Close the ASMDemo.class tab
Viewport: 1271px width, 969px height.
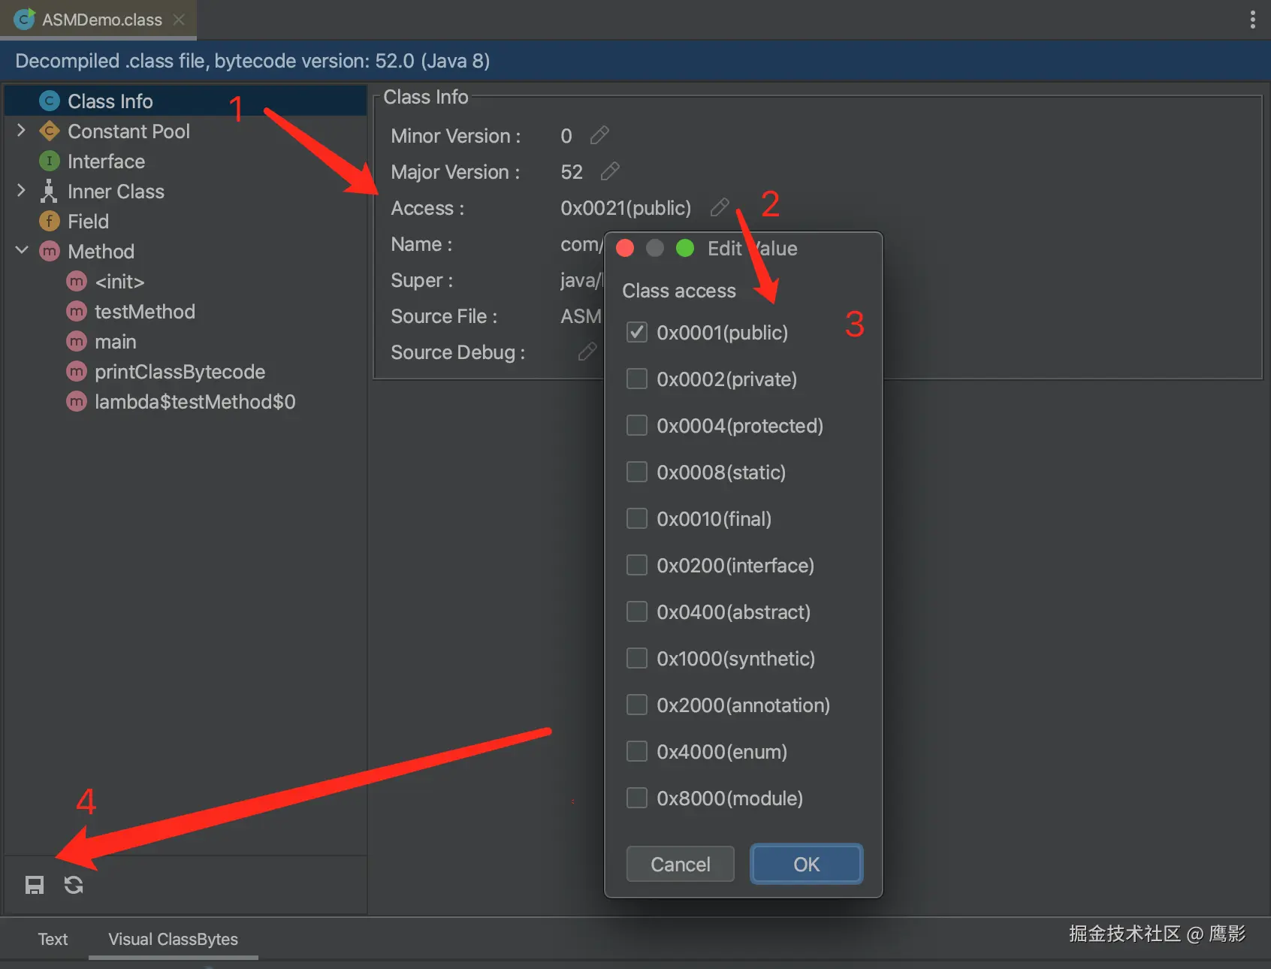click(x=179, y=20)
